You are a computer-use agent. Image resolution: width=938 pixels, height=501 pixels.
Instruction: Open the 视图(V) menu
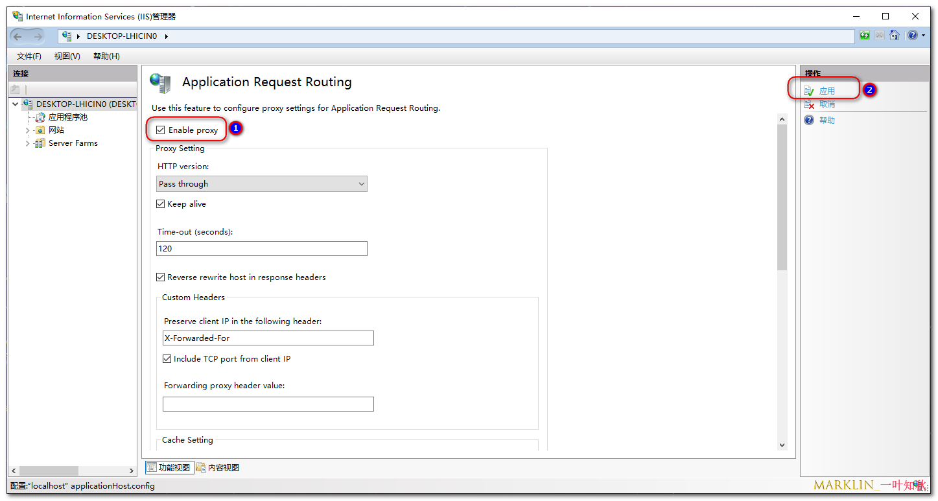pos(67,56)
